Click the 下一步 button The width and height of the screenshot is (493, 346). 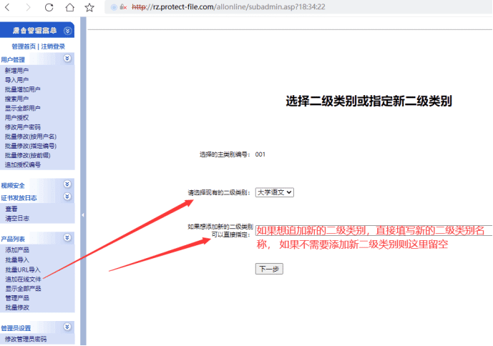point(269,269)
